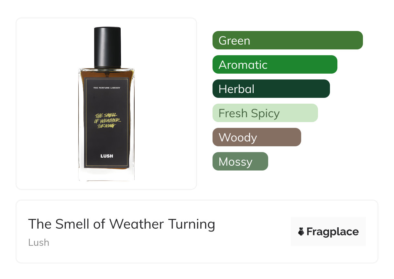This screenshot has width=394, height=279.
Task: Click The Perfume Library label text
Action: [107, 88]
